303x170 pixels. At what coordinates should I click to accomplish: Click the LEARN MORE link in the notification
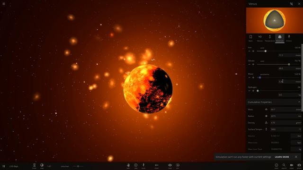tap(282, 157)
